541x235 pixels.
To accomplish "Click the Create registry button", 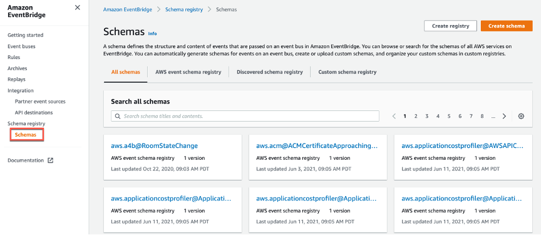I will click(450, 26).
